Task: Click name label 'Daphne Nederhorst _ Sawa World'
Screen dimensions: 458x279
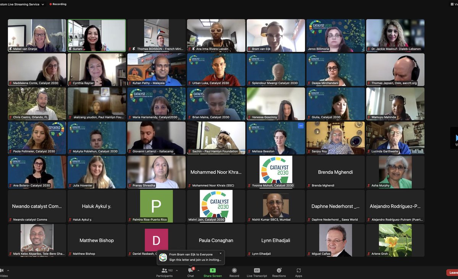Action: pos(335,220)
